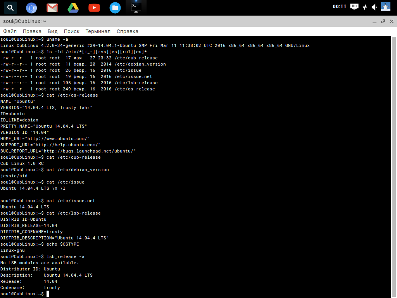The height and width of the screenshot is (298, 397).
Task: Click the ID_LIKE=debian line
Action: pyautogui.click(x=19, y=120)
